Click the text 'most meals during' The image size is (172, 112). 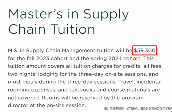(30, 82)
